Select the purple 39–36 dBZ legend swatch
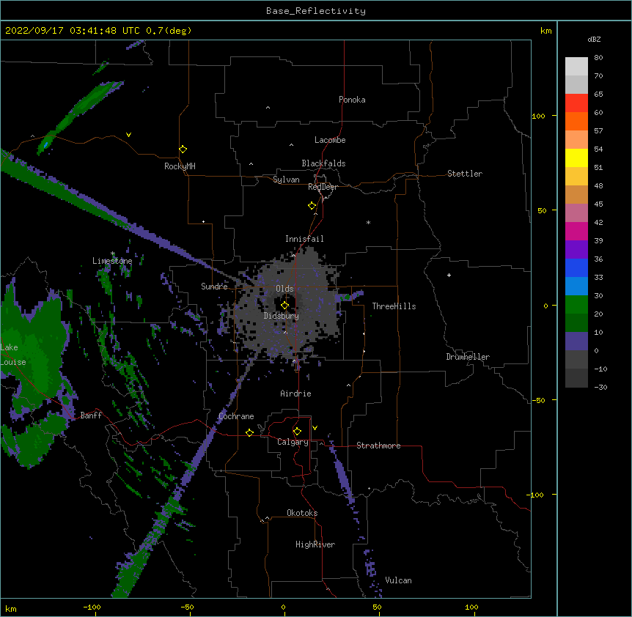Viewport: 632px width, 617px height. coord(576,249)
